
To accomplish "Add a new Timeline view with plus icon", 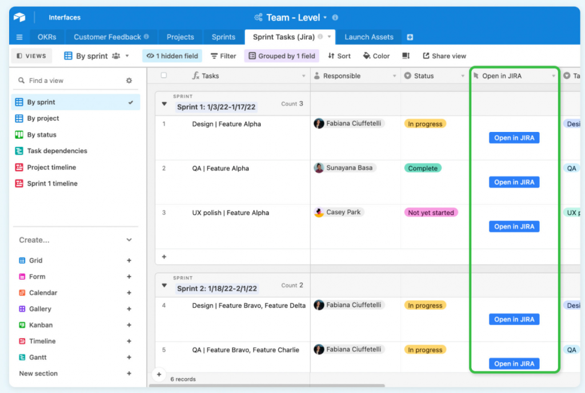I will (x=129, y=341).
